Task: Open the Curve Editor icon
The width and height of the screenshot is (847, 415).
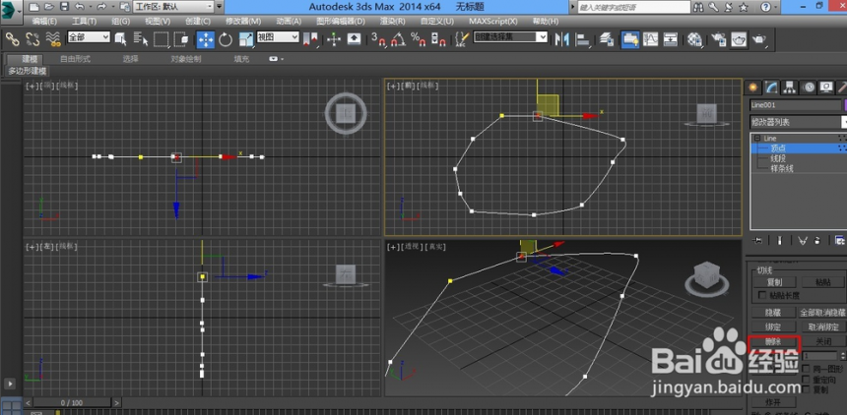Action: [650, 39]
